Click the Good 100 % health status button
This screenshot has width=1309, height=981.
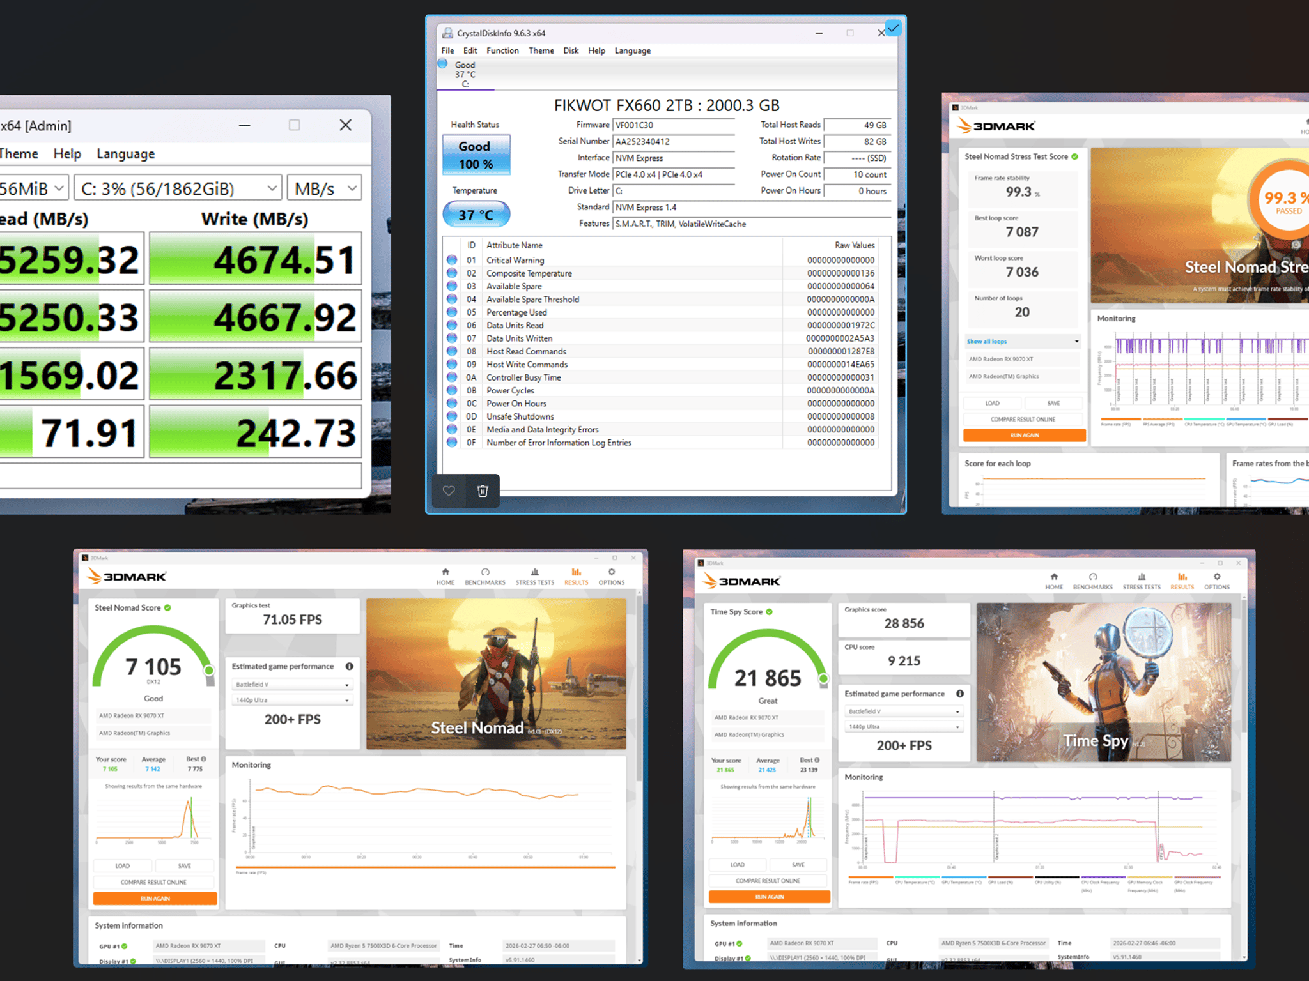(x=476, y=155)
